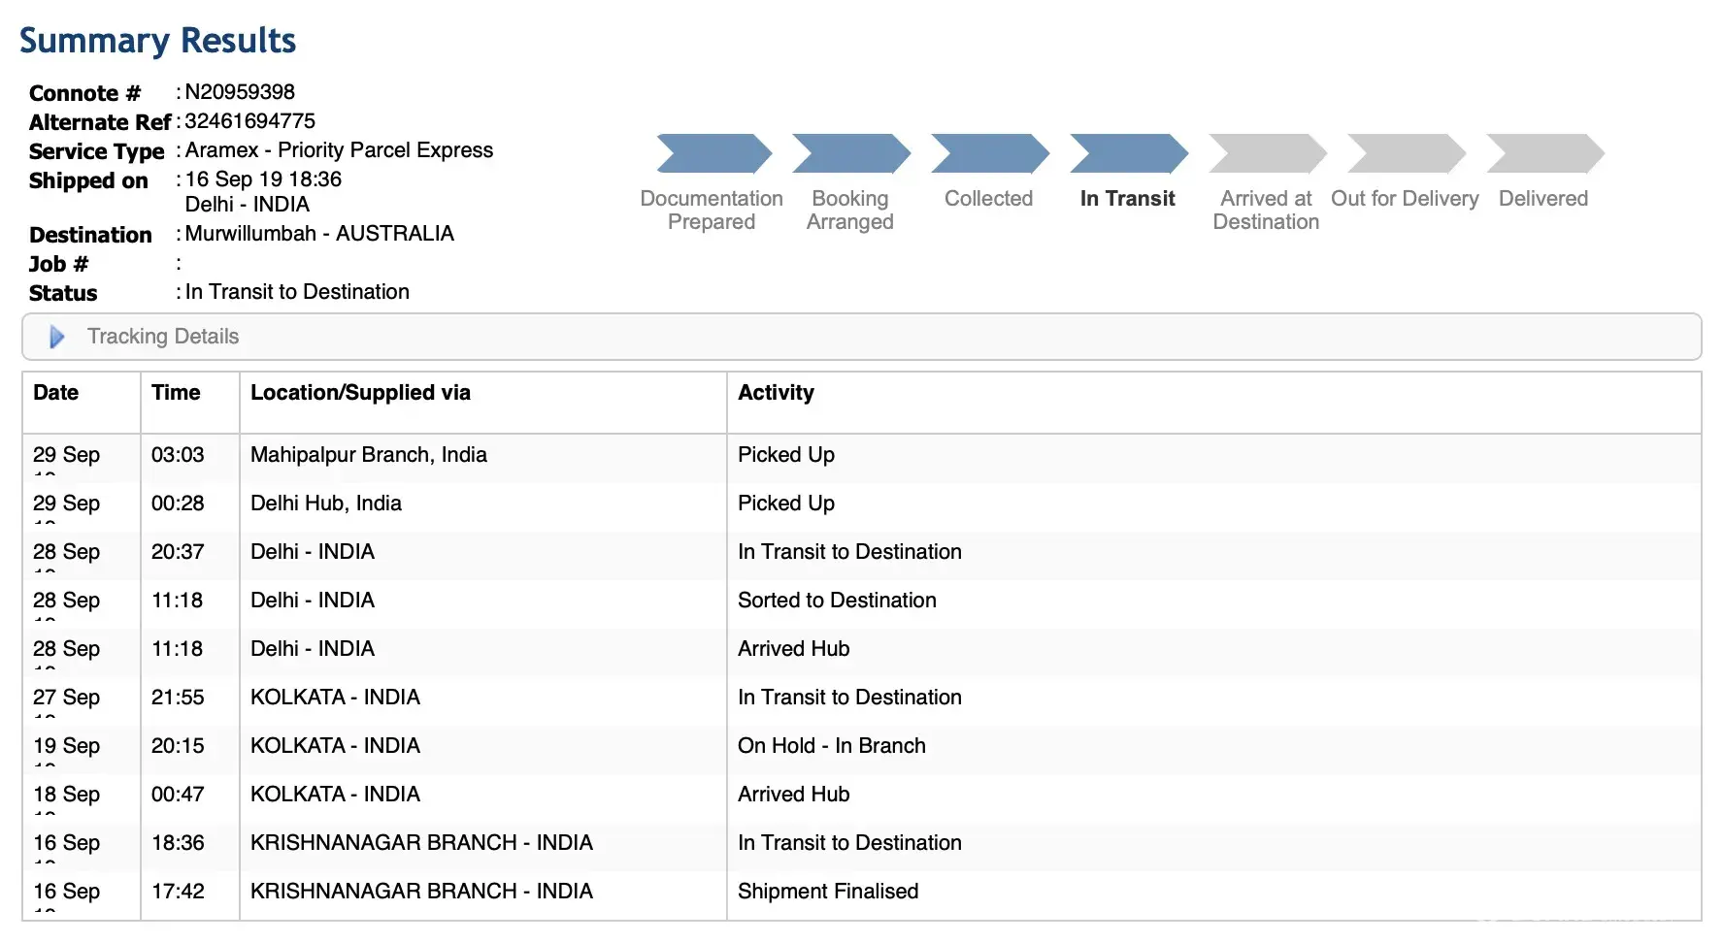Click the Delhi Hub, India location

click(x=325, y=504)
